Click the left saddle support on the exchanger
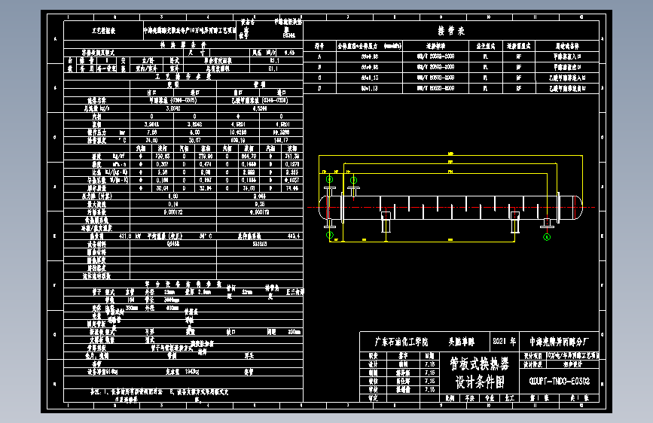This screenshot has width=653, height=423. (x=386, y=222)
